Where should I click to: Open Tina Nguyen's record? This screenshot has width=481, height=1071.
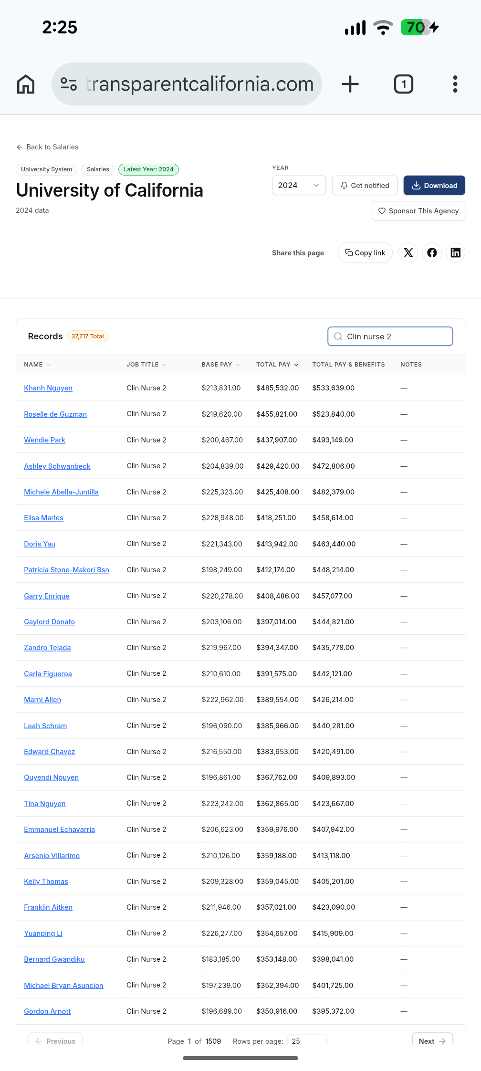click(45, 804)
